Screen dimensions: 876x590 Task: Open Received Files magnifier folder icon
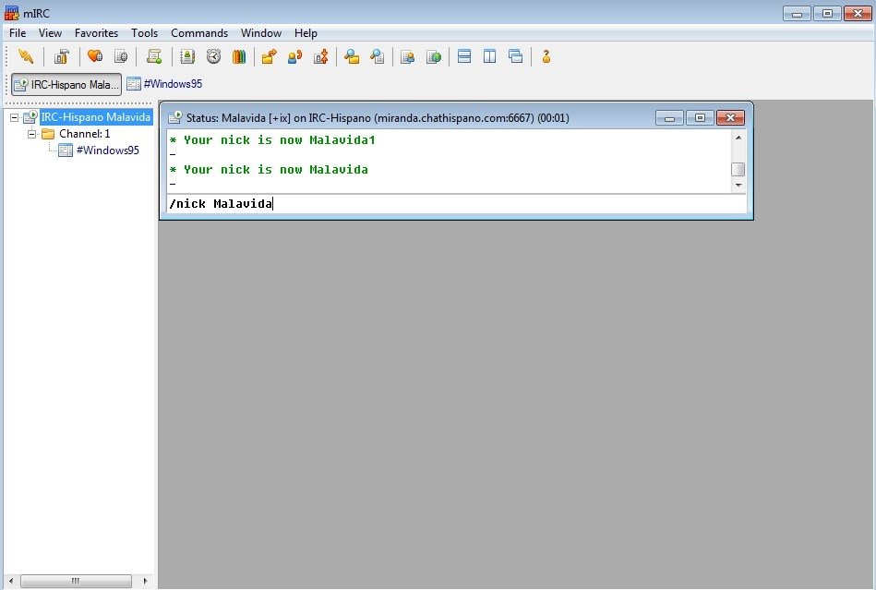pyautogui.click(x=352, y=56)
